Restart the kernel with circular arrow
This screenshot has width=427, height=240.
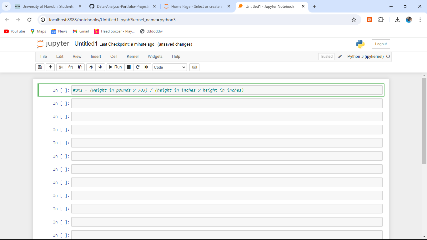click(x=138, y=67)
